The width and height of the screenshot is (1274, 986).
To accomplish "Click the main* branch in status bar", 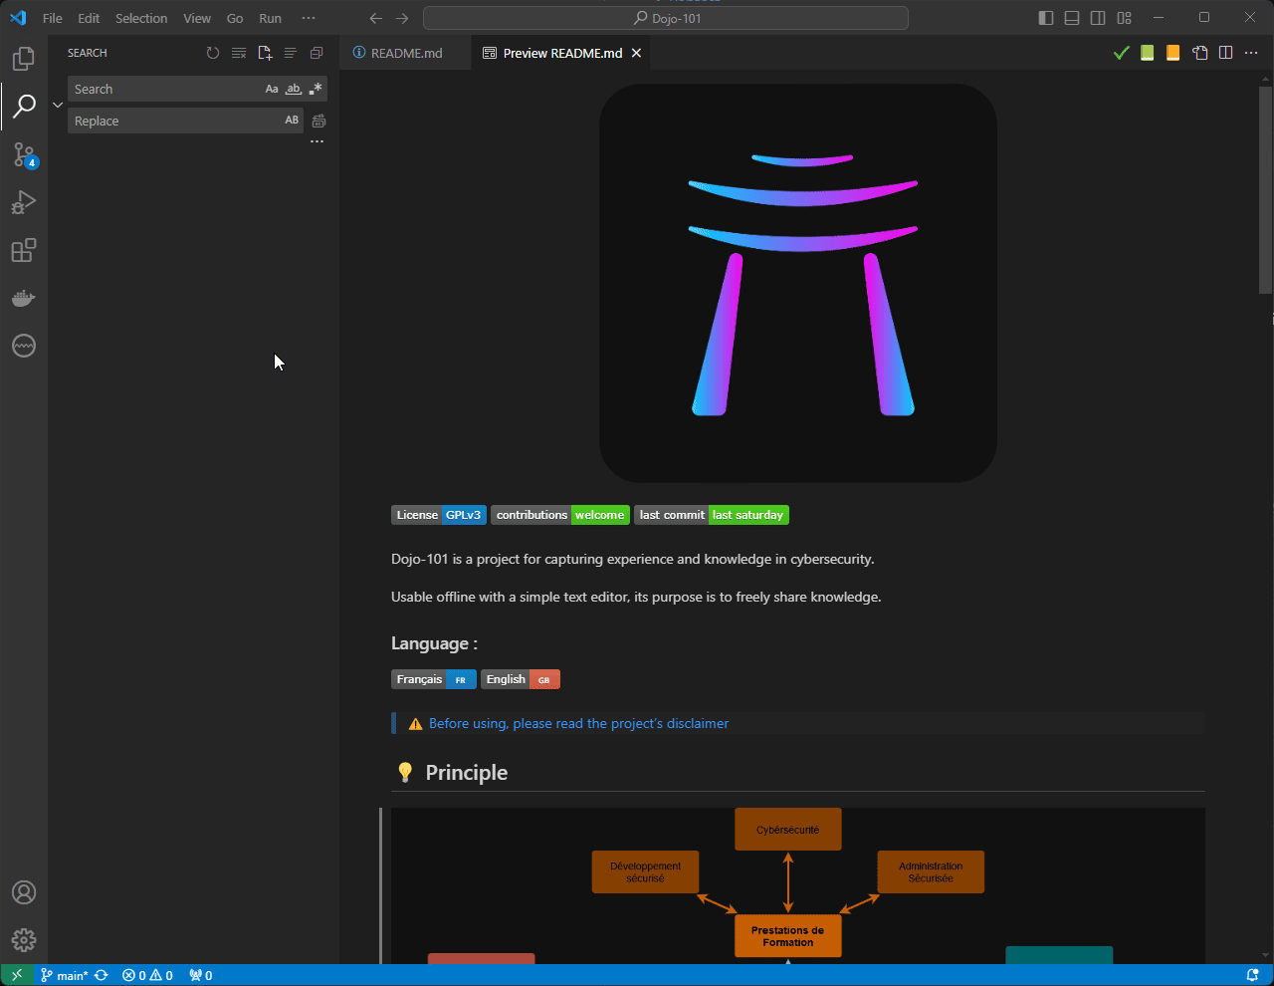I will pyautogui.click(x=64, y=975).
